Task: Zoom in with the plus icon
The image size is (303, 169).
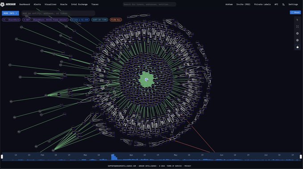Action: coord(297,33)
